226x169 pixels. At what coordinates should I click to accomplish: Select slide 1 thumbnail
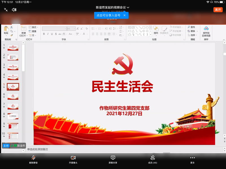(x=13, y=48)
